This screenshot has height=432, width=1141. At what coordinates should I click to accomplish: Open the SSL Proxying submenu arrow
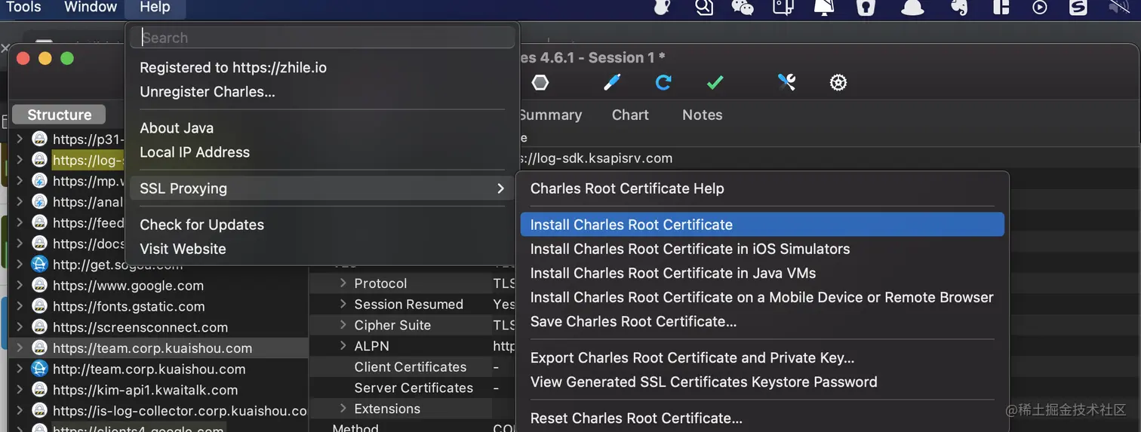coord(500,188)
